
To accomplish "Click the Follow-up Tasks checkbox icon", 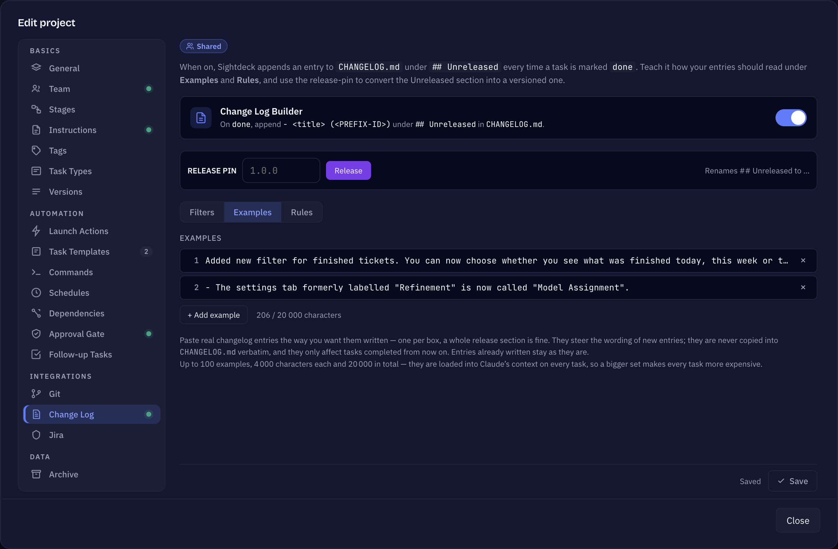I will 36,354.
